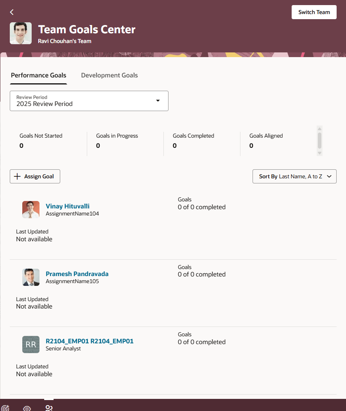Click Ravi Chouhan's profile photo in header
The height and width of the screenshot is (411, 346).
tap(20, 33)
